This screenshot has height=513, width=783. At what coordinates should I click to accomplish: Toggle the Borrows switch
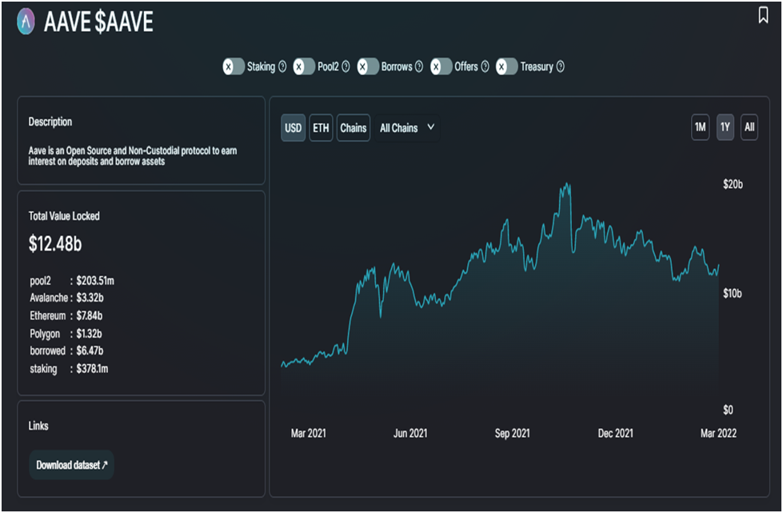368,67
